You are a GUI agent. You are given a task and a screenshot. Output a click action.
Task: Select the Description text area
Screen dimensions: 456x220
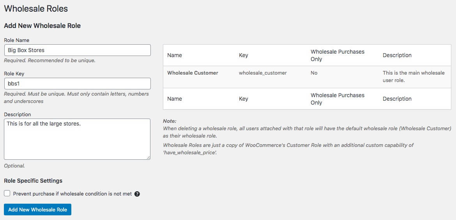coord(77,139)
